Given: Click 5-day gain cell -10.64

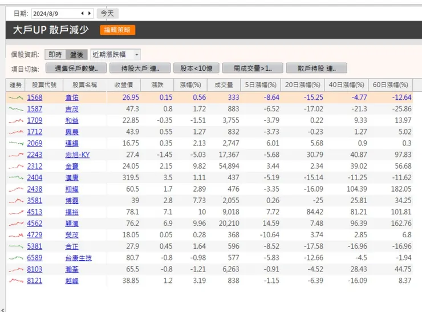Looking at the screenshot, I should [269, 235].
